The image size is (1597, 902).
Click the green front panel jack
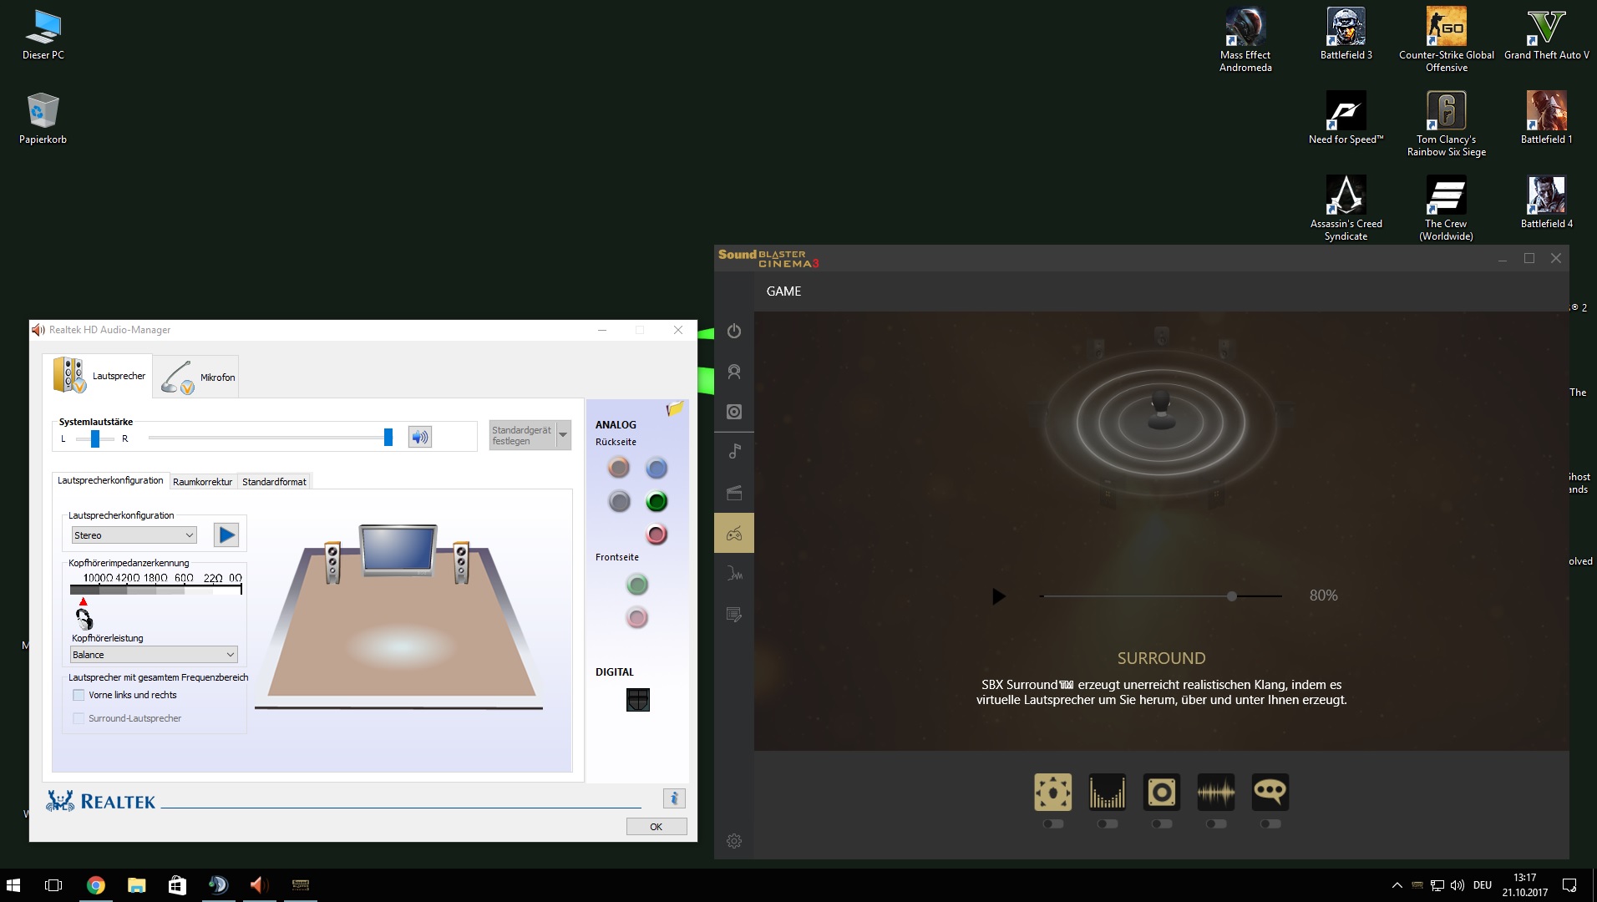[637, 585]
